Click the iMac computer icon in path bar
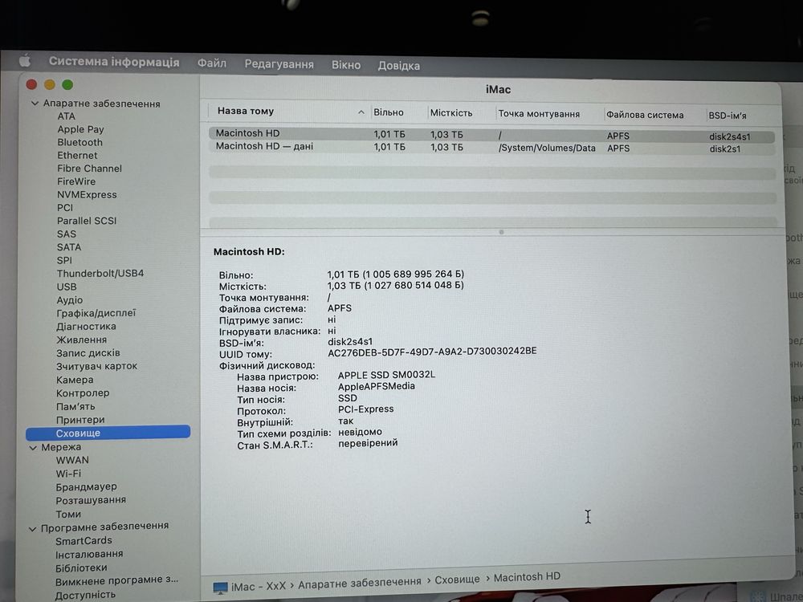 pos(220,588)
